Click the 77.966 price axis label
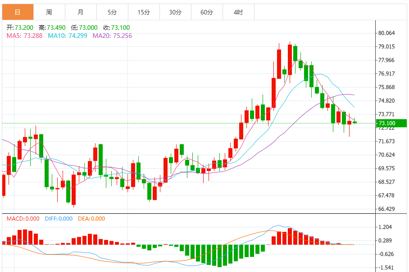Viewport: 409px width, 272px height. tap(386, 60)
